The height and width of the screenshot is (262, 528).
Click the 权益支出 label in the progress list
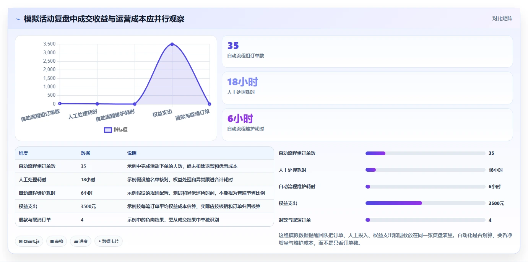(288, 203)
